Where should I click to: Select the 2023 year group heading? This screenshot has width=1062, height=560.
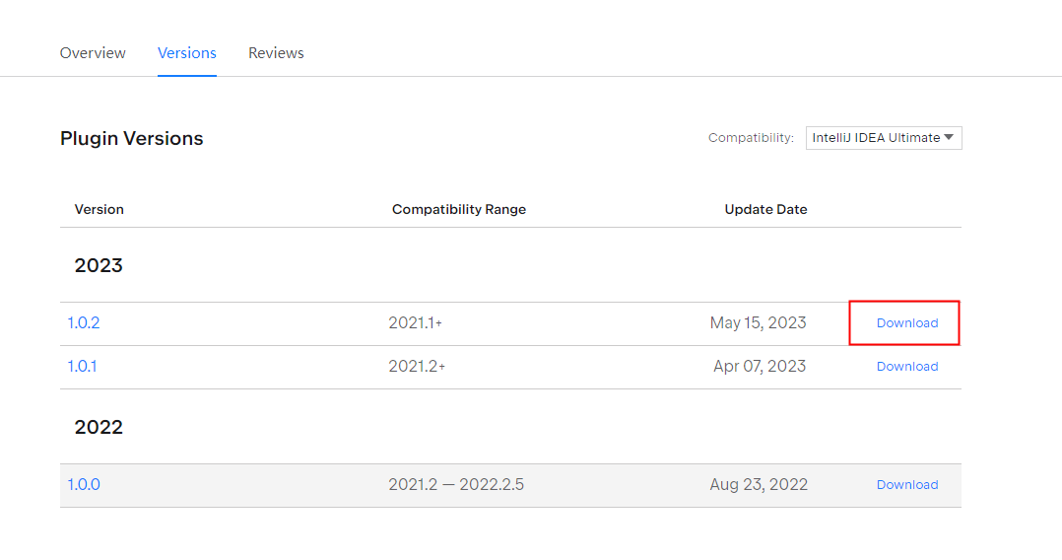(99, 265)
